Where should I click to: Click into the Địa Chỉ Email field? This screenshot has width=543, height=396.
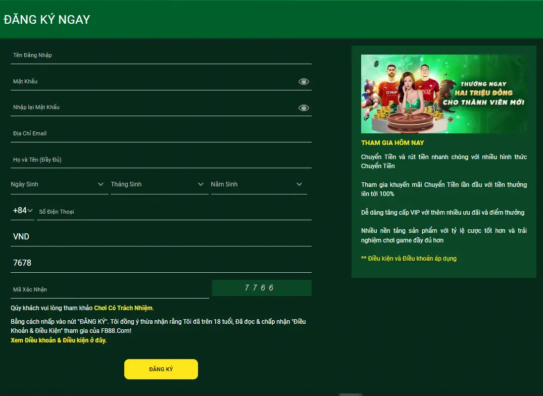[x=161, y=134]
